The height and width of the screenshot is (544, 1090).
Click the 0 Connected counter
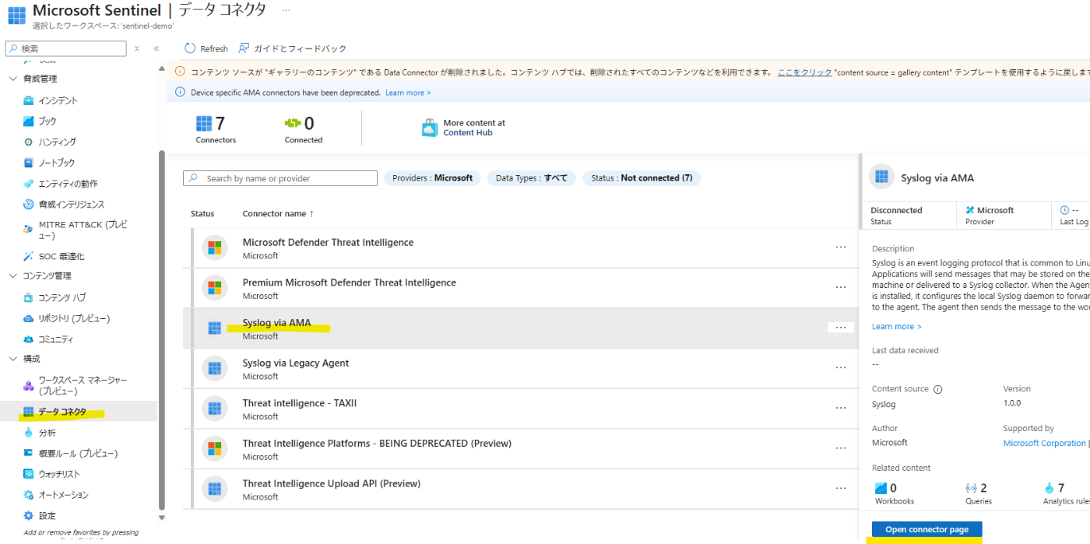(303, 129)
